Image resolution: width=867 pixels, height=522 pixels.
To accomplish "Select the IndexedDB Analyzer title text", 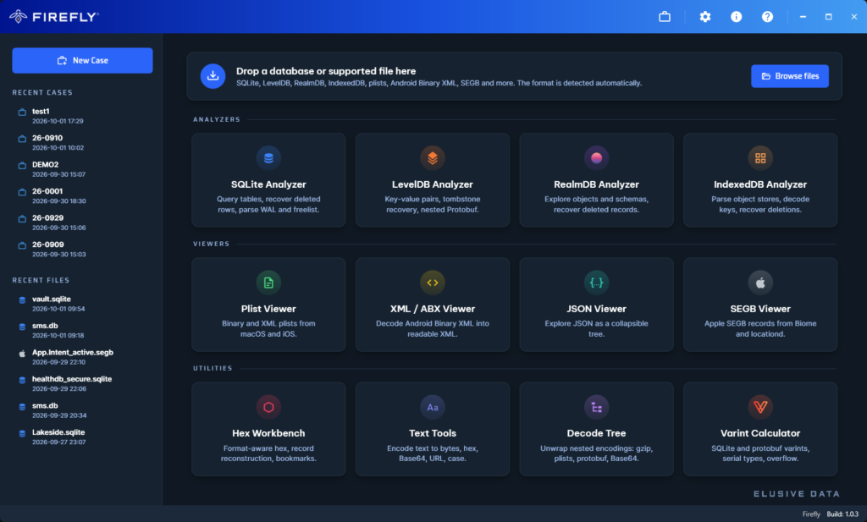I will pyautogui.click(x=760, y=184).
